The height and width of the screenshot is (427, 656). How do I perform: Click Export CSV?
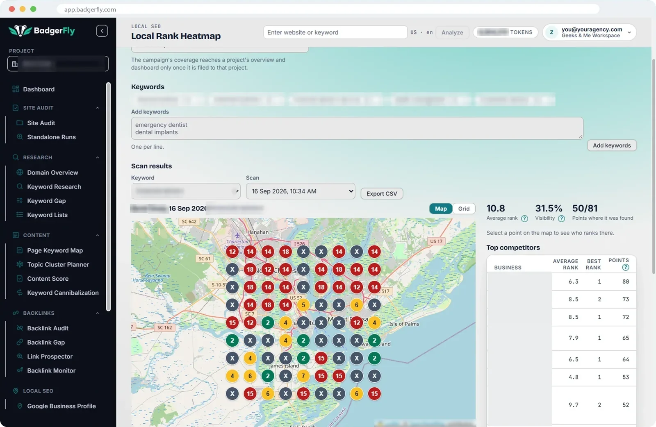click(382, 193)
